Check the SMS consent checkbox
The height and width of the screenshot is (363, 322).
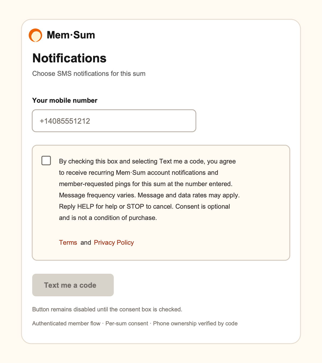tap(46, 161)
